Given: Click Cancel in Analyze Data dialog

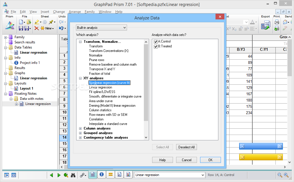Looking at the screenshot, I should click(x=187, y=160).
